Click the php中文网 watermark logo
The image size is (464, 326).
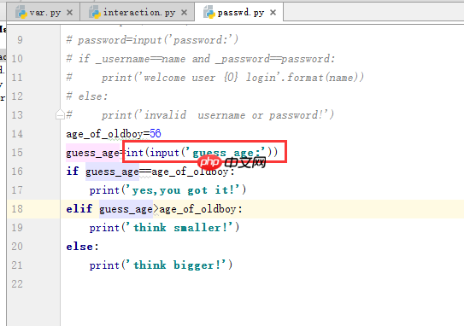pyautogui.click(x=232, y=162)
